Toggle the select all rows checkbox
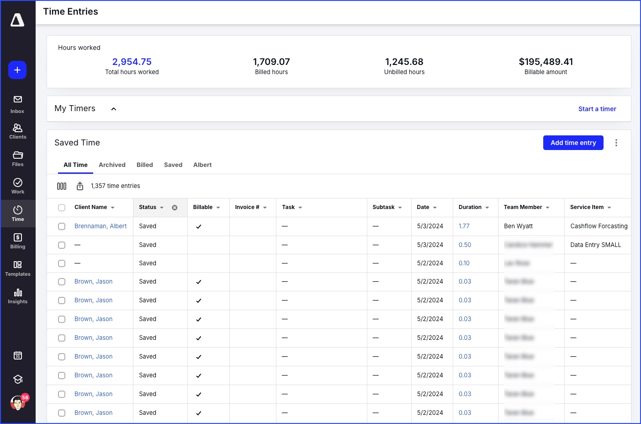Viewport: 641px width, 424px height. pos(62,208)
